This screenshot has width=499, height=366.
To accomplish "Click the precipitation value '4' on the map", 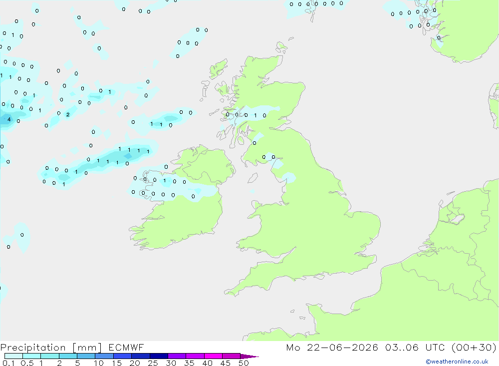I will (x=9, y=119).
